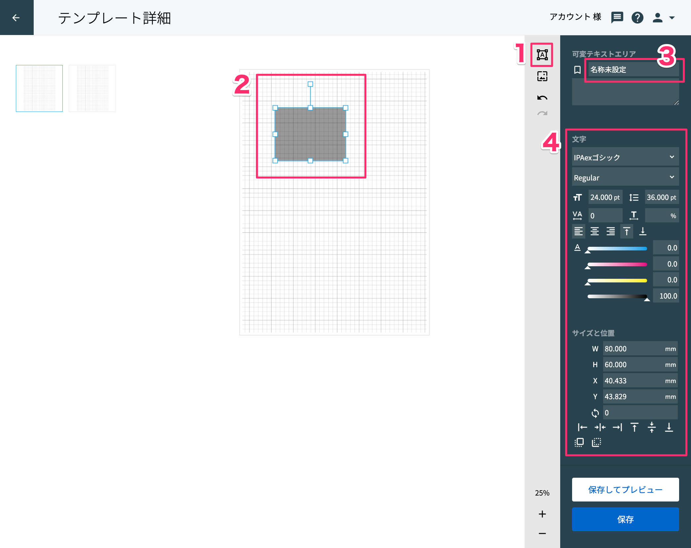Open the Regular font style dropdown
Screen dimensions: 691x548
tap(625, 177)
